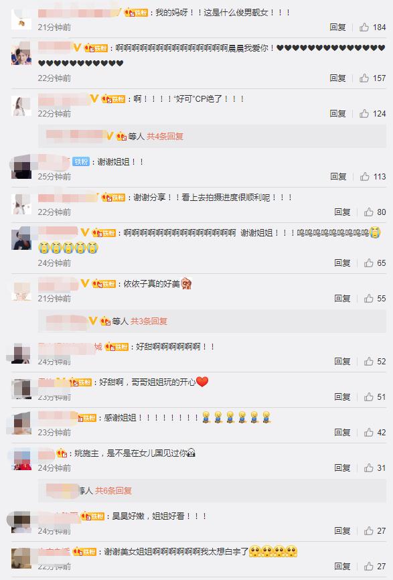Like the 昊昊好嫩 comment with 27 likes
393x580 pixels.
click(369, 531)
